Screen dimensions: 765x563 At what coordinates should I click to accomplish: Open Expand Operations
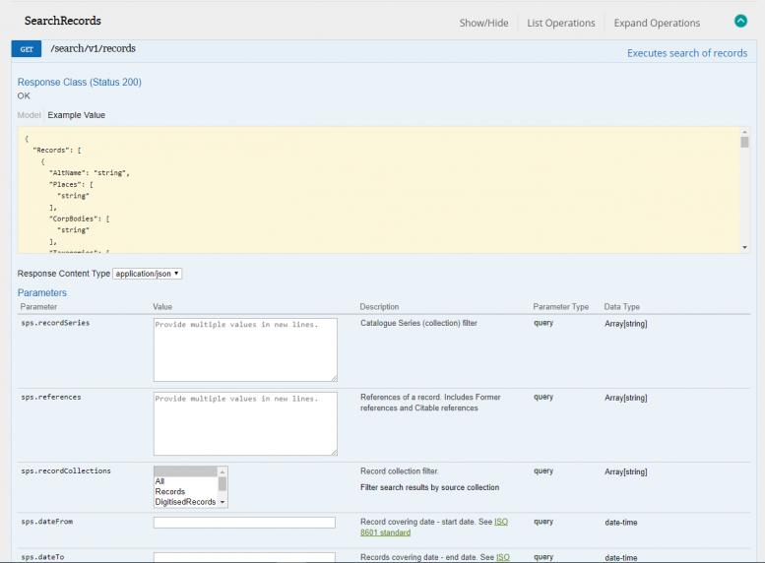[657, 23]
